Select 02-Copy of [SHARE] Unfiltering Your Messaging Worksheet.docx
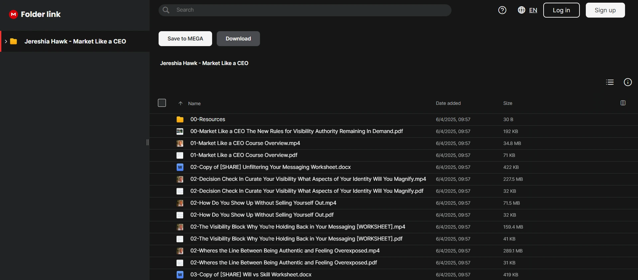The width and height of the screenshot is (638, 280). pyautogui.click(x=271, y=167)
